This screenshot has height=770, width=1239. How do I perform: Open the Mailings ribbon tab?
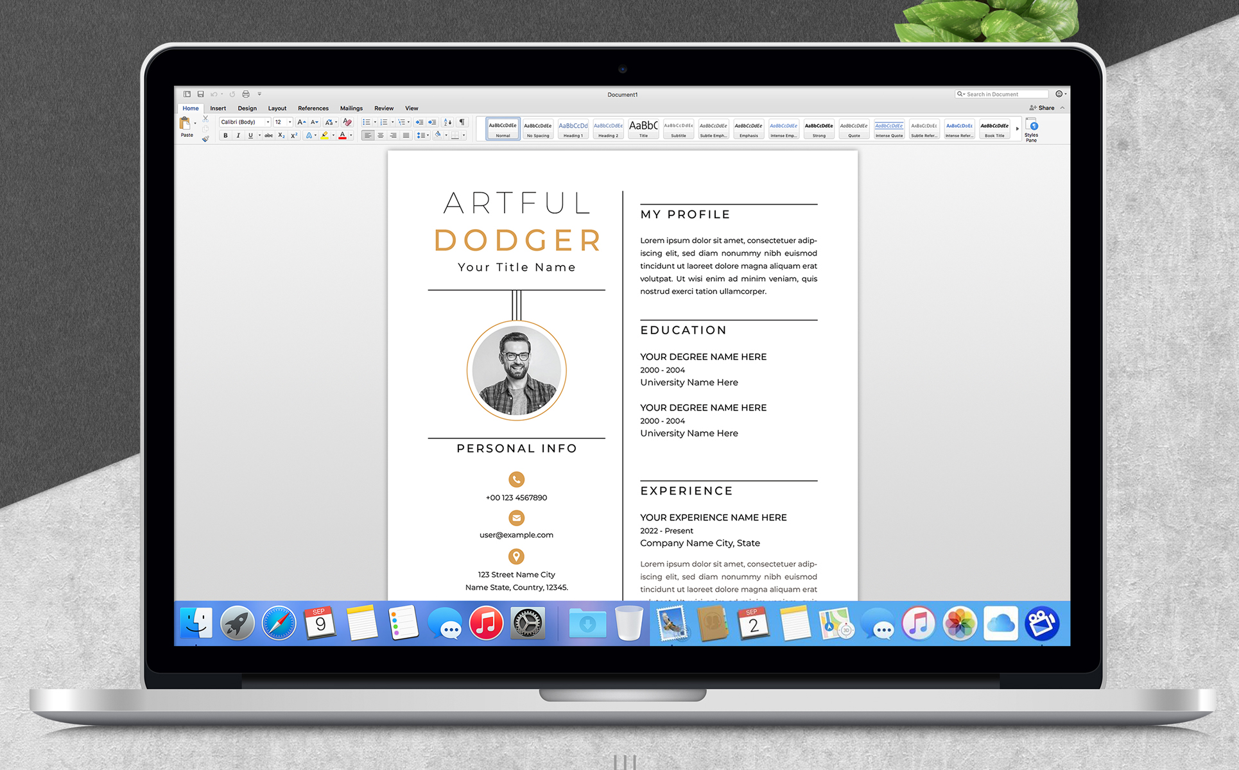click(351, 108)
